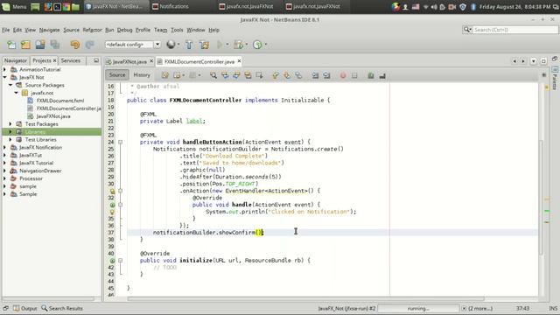Click the (2 more...) tasks link
560x315 pixels.
pos(480,308)
